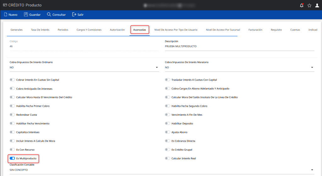Click the favorites star icon
Screen dimensions: 322x176
(x=309, y=5)
